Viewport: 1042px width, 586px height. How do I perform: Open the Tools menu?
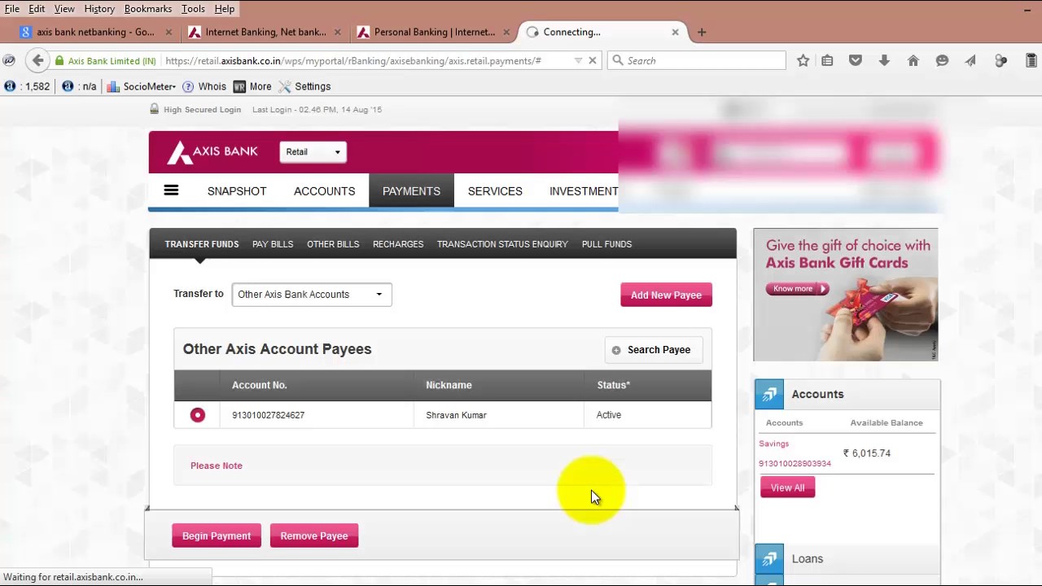coord(193,9)
